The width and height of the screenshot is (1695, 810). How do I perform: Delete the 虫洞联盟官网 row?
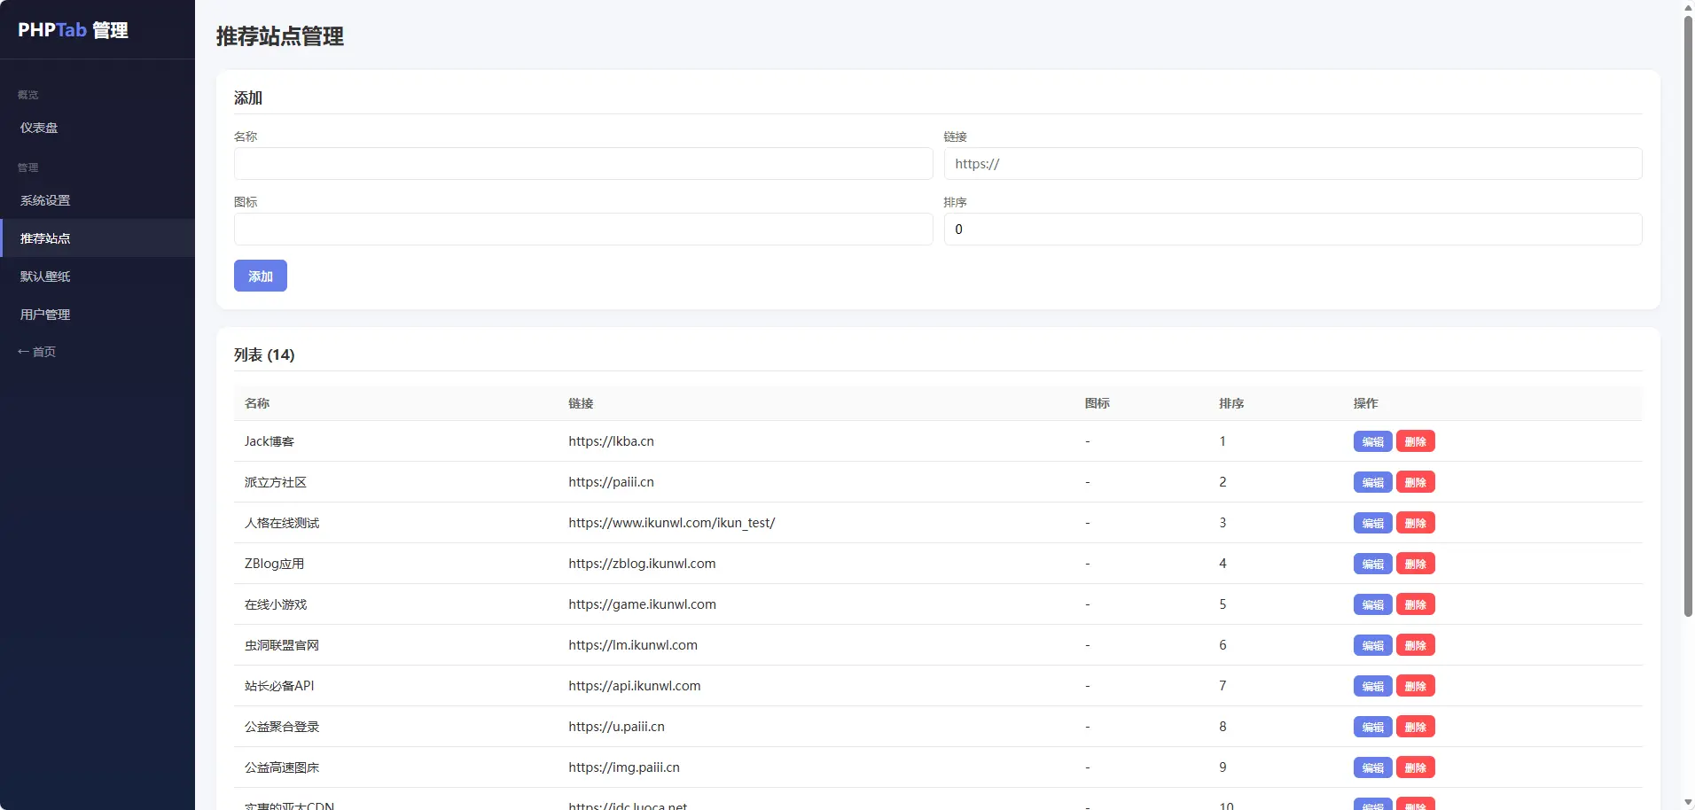(1415, 645)
